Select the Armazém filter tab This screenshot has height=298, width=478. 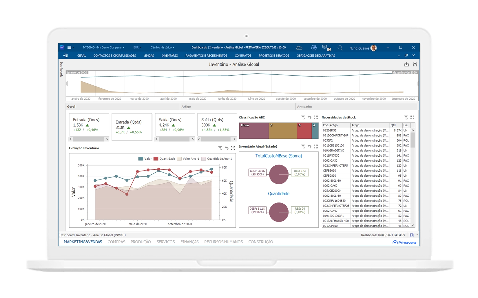356,107
